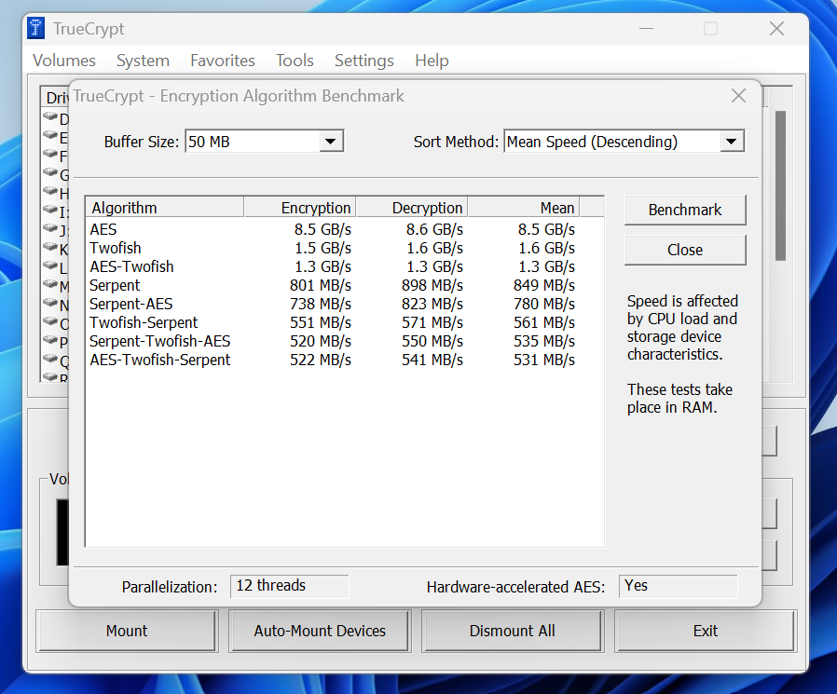This screenshot has width=837, height=694.
Task: Click the Mount button
Action: pos(127,631)
